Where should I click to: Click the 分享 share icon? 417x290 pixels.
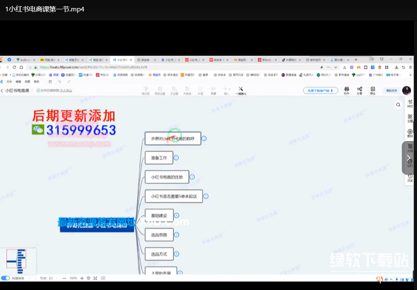(x=360, y=90)
